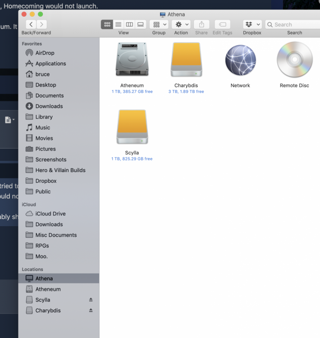
Task: Open Downloads under iCloud
Action: [59, 224]
